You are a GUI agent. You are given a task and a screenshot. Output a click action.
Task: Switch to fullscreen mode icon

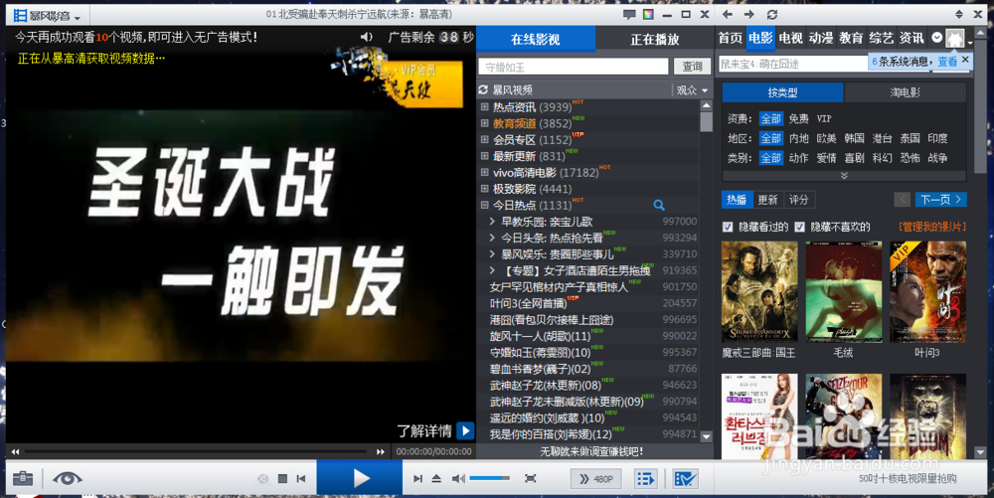click(531, 478)
